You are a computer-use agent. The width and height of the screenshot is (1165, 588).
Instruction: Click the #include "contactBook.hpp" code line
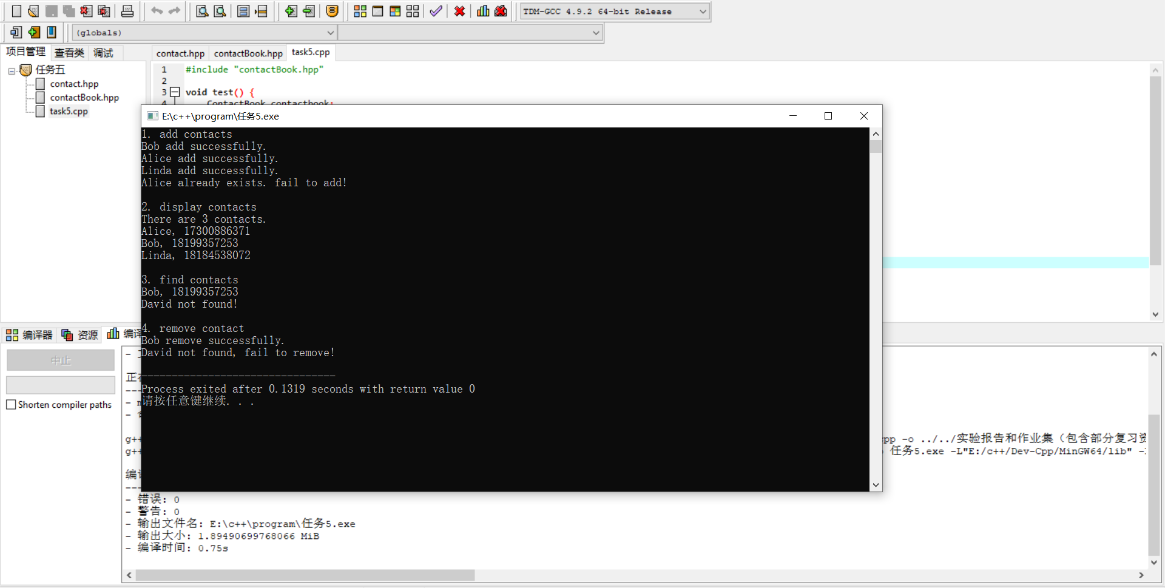pyautogui.click(x=255, y=70)
